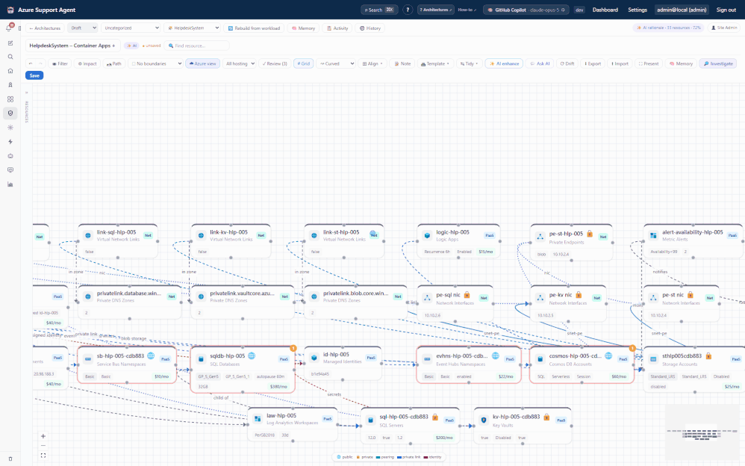Screen dimensions: 745x466
Task: Open the bar chart icon in sidebar
Action: (x=10, y=184)
